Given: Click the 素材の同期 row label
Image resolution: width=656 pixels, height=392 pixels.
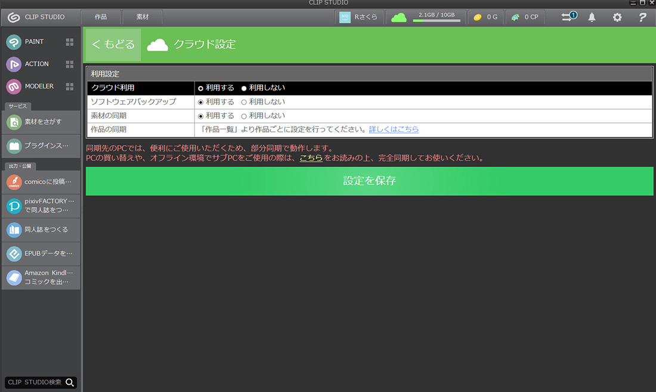Looking at the screenshot, I should coord(109,116).
